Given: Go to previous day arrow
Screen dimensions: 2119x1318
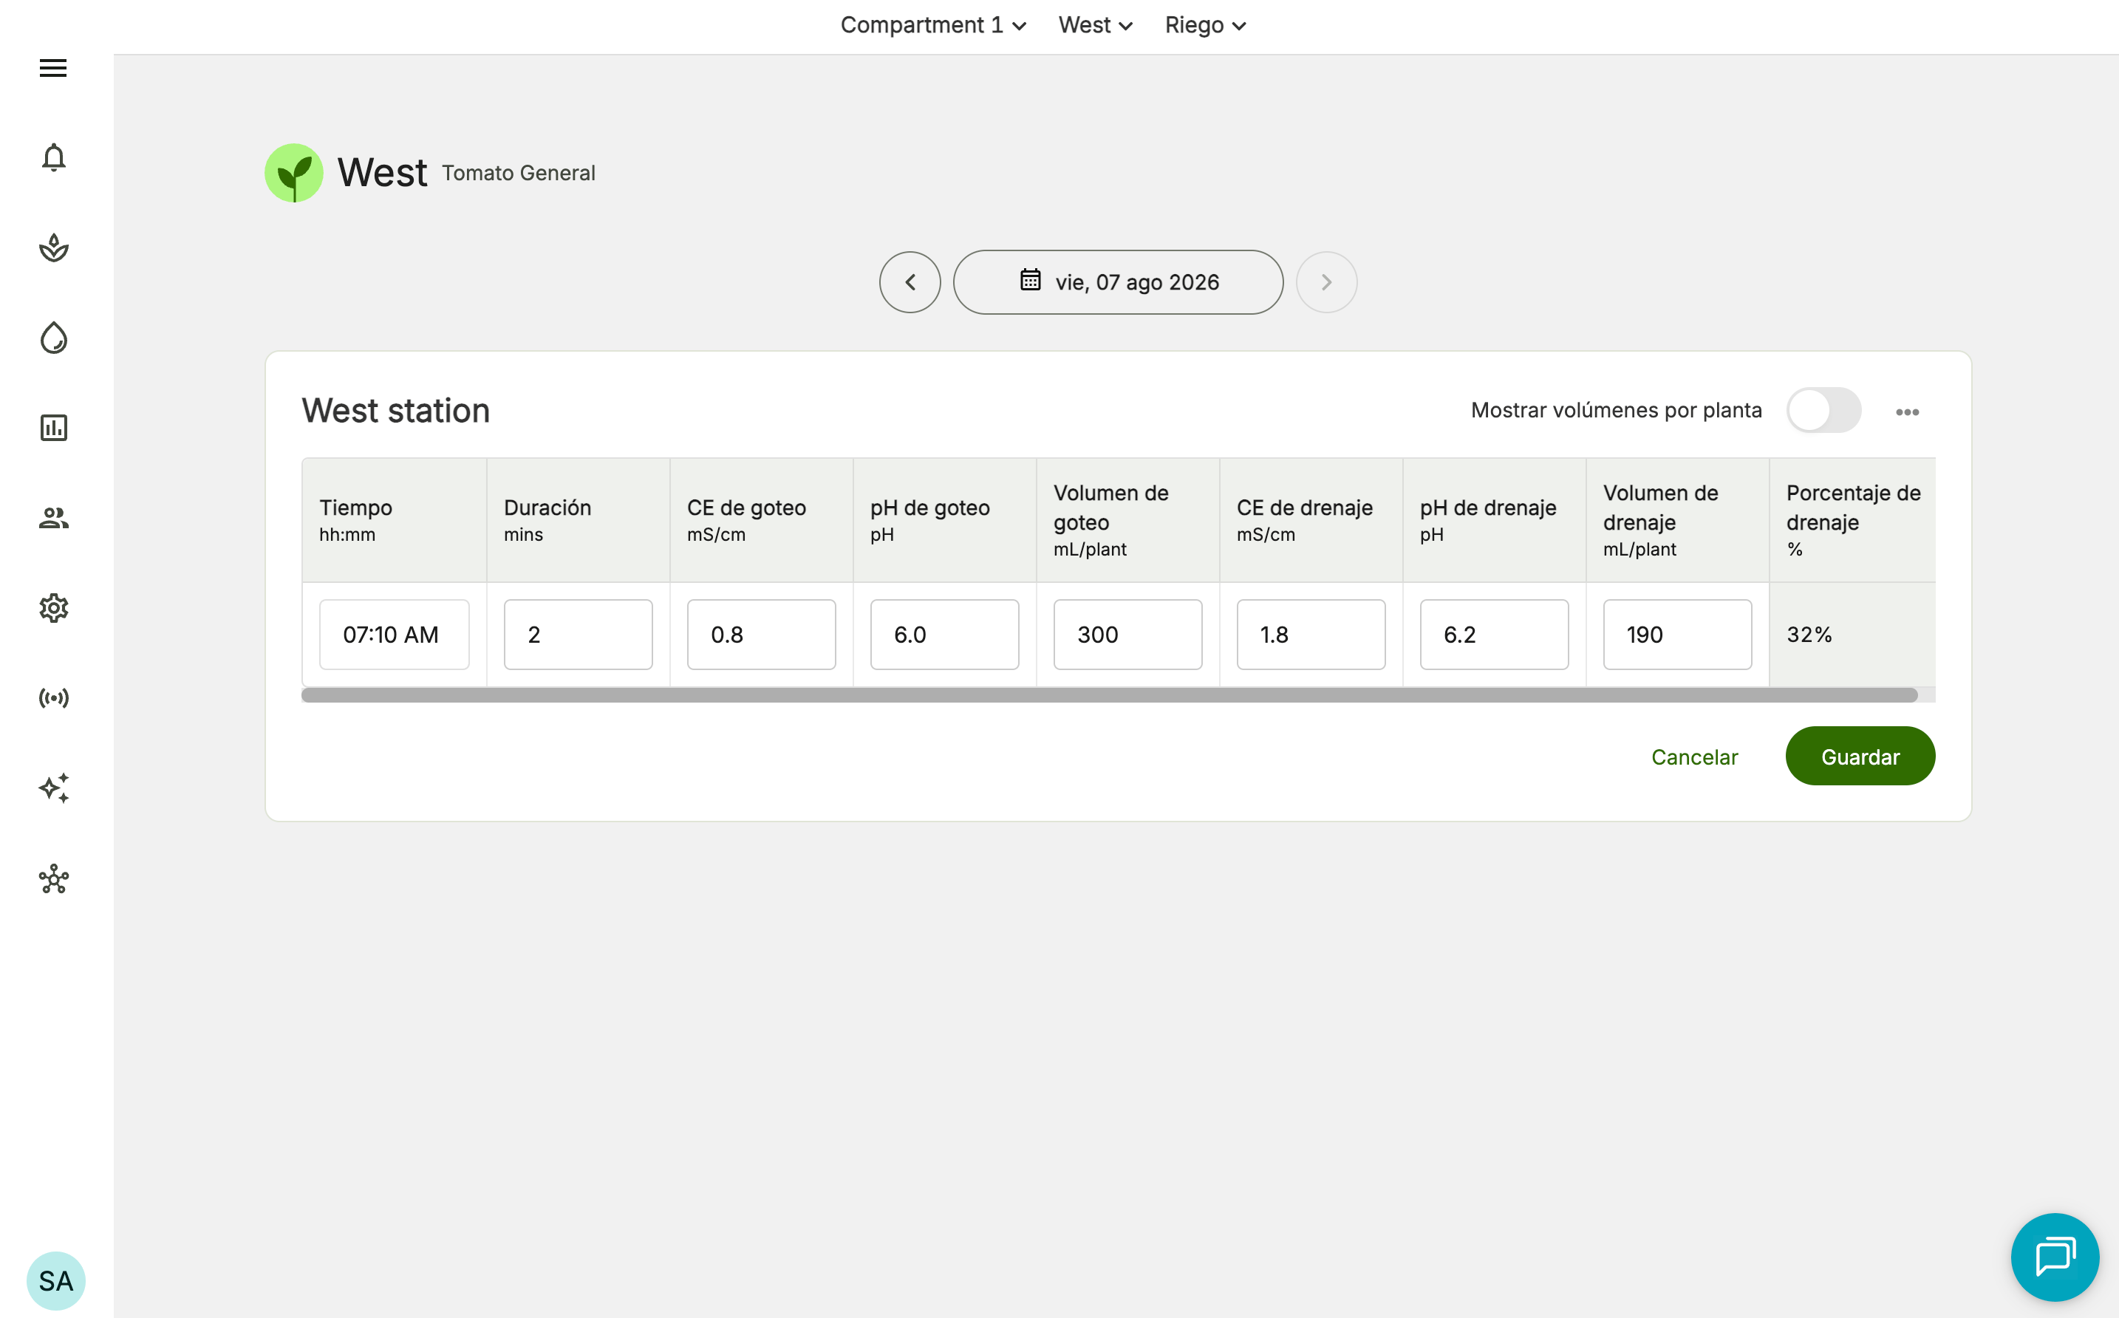Looking at the screenshot, I should [909, 282].
